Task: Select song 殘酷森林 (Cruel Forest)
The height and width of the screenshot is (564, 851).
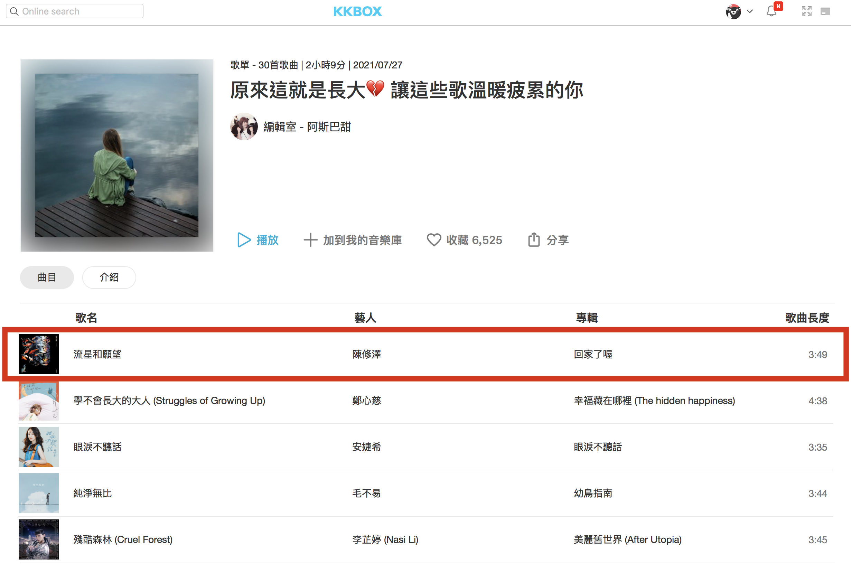Action: pos(123,539)
